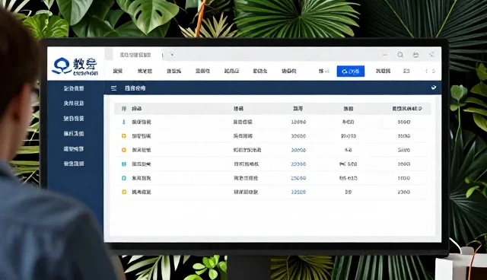Viewport: 487px width, 280px height.
Task: Expand the chevron at the right of the dark header bar
Action: click(x=434, y=87)
